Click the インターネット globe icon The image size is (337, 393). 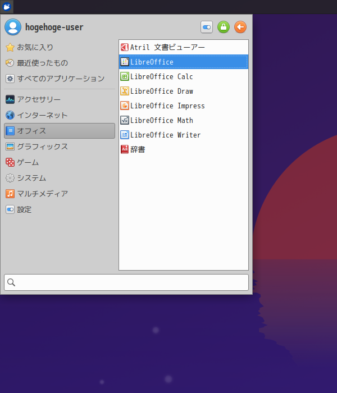[x=10, y=115]
